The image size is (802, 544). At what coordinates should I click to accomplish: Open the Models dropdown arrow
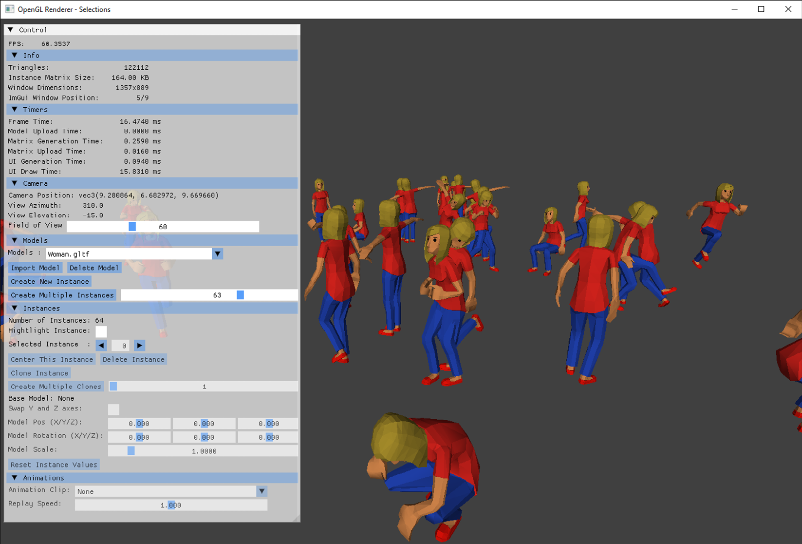coord(218,254)
